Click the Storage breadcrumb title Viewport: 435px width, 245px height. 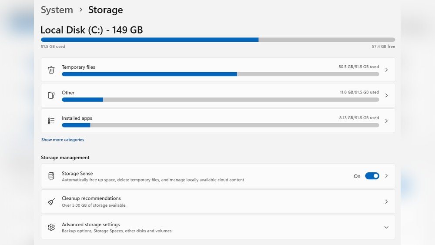tap(105, 10)
